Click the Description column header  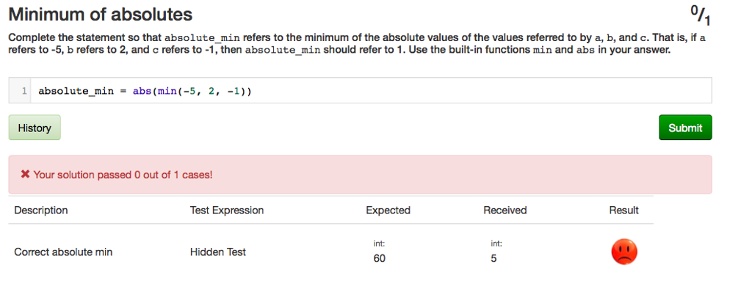(41, 210)
